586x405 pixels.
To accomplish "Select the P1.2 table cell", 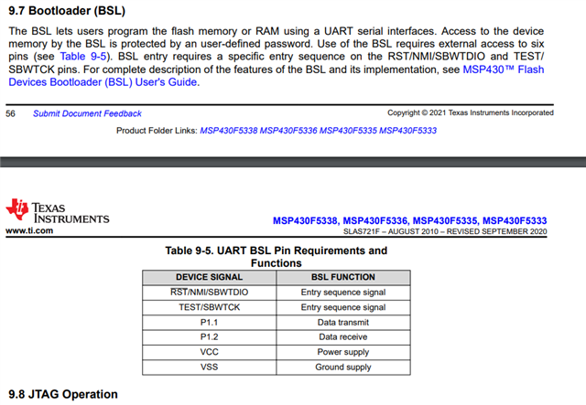I will coord(210,337).
